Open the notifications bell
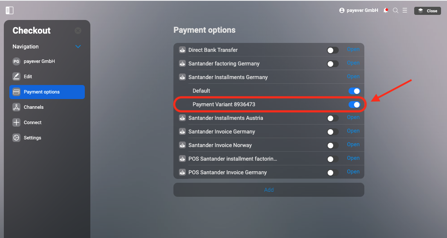 click(386, 11)
